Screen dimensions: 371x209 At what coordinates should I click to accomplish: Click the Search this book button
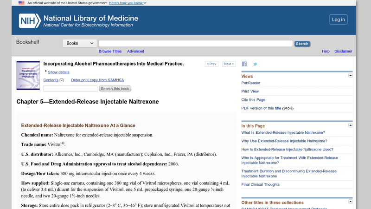(115, 89)
